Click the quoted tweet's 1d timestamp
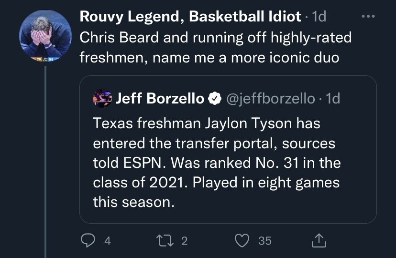Image resolution: width=396 pixels, height=258 pixels. pos(332,99)
